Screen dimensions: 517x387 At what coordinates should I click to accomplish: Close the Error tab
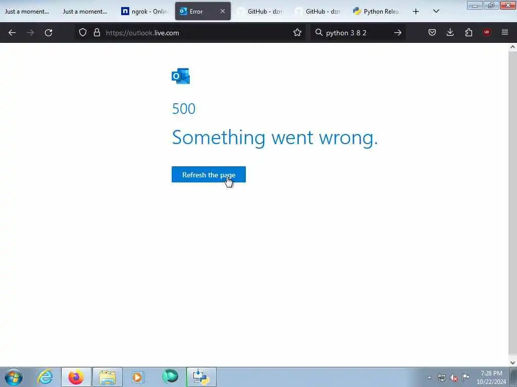[223, 12]
